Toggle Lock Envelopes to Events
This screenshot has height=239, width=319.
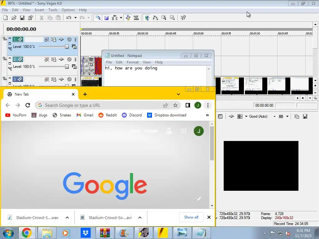click(128, 18)
